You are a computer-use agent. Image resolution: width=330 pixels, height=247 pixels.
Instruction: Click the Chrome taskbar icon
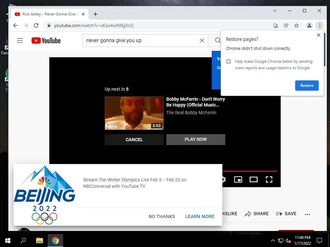point(55,241)
